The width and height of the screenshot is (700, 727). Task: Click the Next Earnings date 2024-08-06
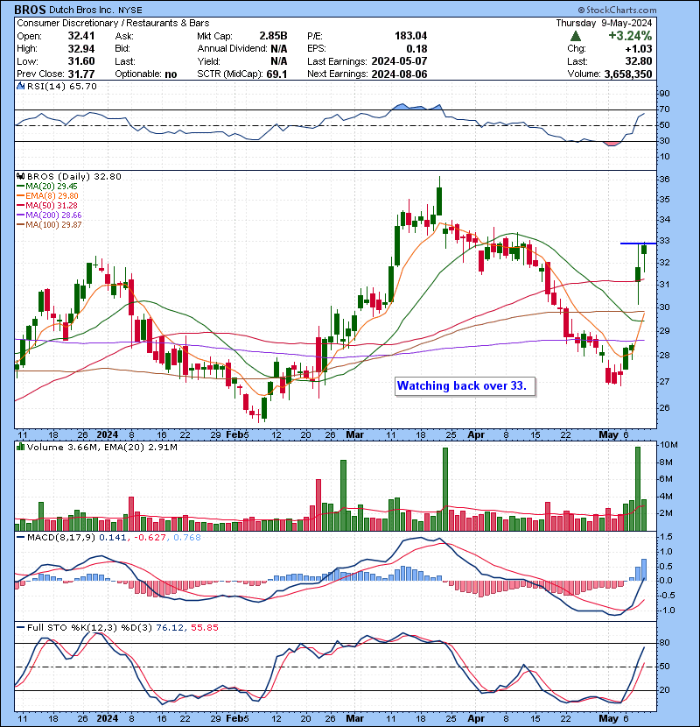click(399, 74)
